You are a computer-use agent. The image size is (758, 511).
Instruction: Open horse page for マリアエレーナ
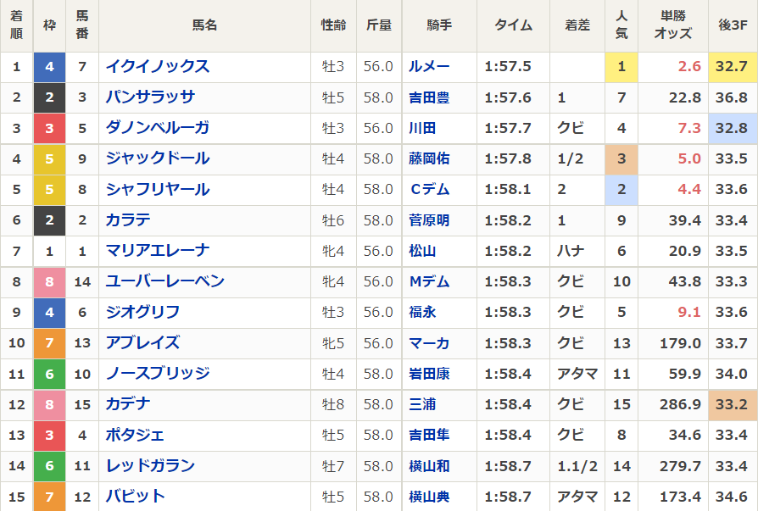[x=158, y=251]
